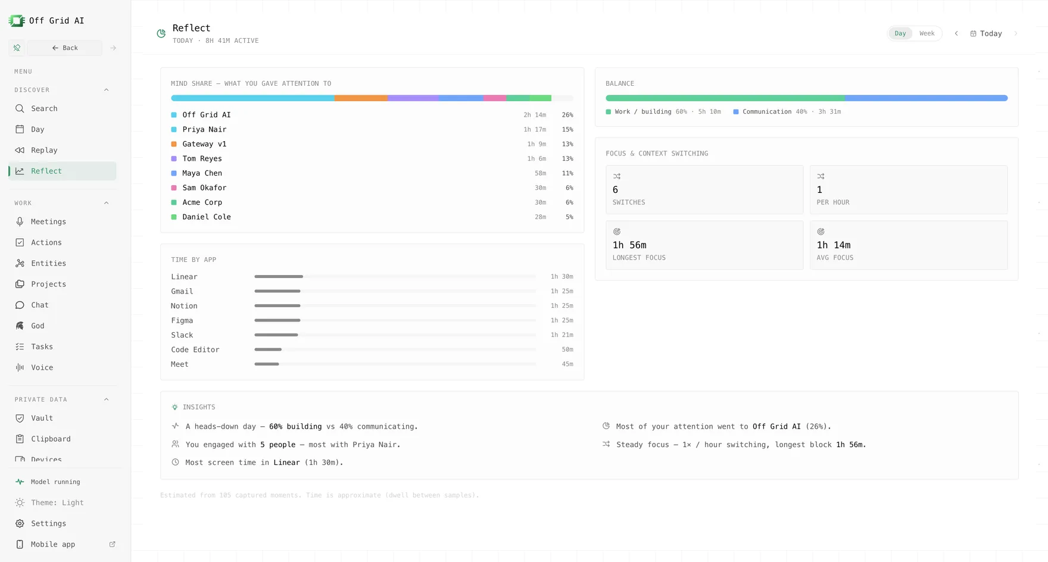
Task: Open the Replay page
Action: (63, 150)
